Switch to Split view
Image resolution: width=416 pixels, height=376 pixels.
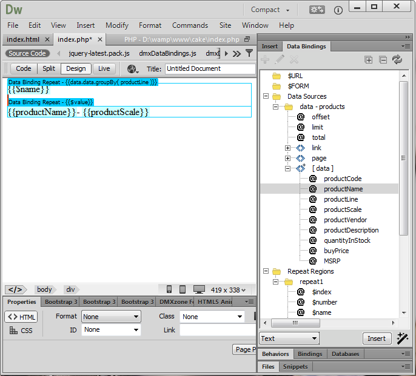pos(49,68)
